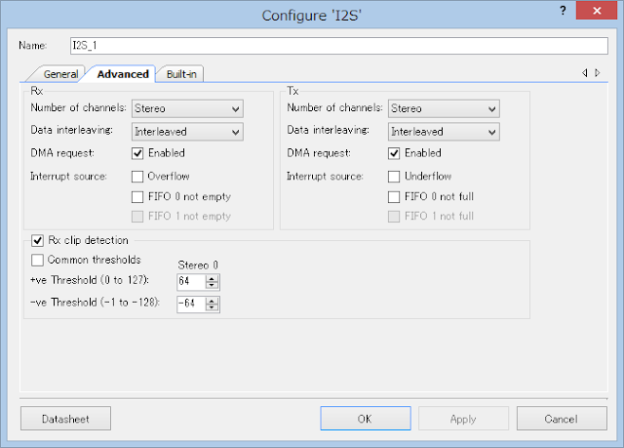Click the Cancel button
624x448 pixels.
[562, 419]
